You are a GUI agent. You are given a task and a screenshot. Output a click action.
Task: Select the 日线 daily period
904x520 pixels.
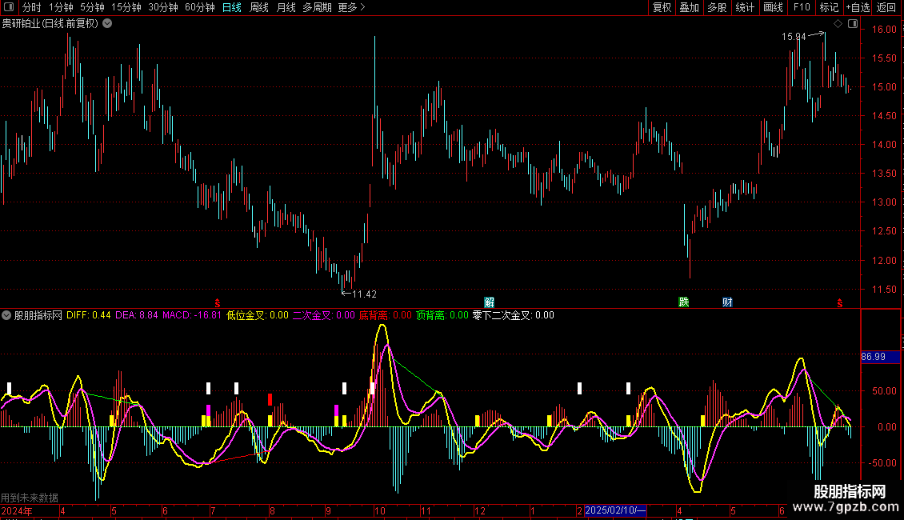[x=232, y=7]
